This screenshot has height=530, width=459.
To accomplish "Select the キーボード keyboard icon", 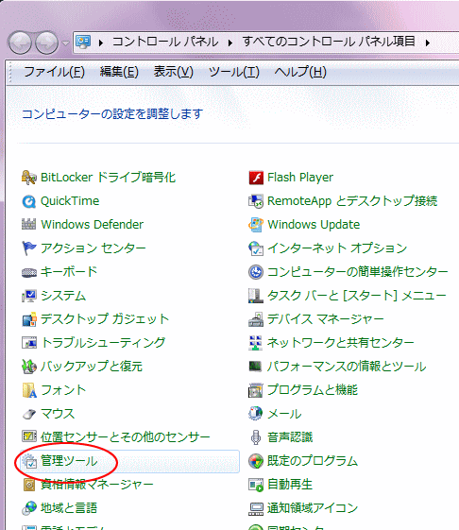I will click(28, 272).
